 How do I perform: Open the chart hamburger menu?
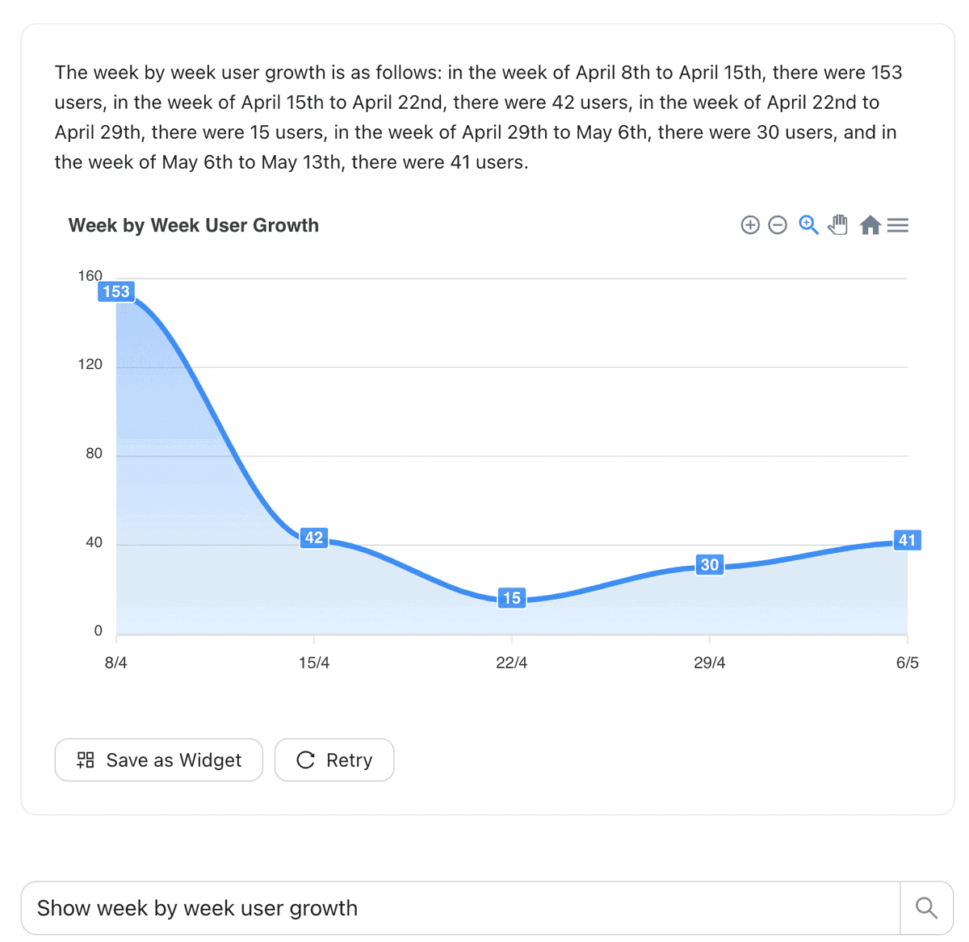[898, 225]
